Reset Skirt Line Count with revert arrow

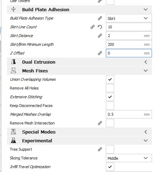coord(100,27)
